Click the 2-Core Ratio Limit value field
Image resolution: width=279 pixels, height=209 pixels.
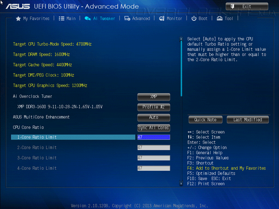(153, 148)
